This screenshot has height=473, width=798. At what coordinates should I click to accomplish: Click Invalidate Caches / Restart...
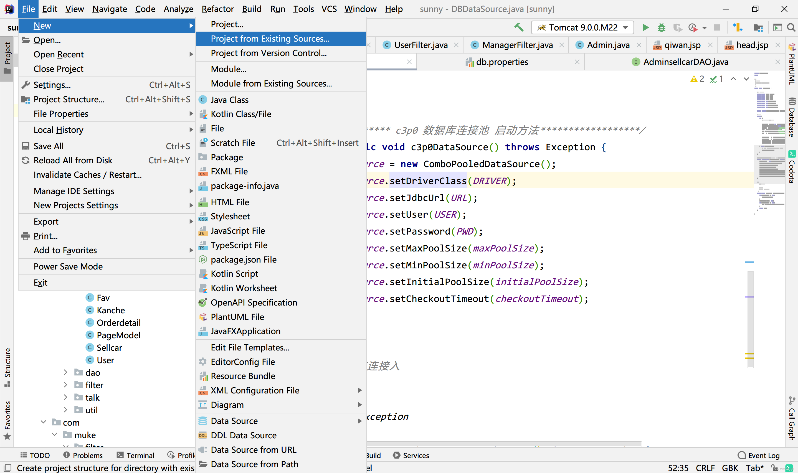pos(107,175)
